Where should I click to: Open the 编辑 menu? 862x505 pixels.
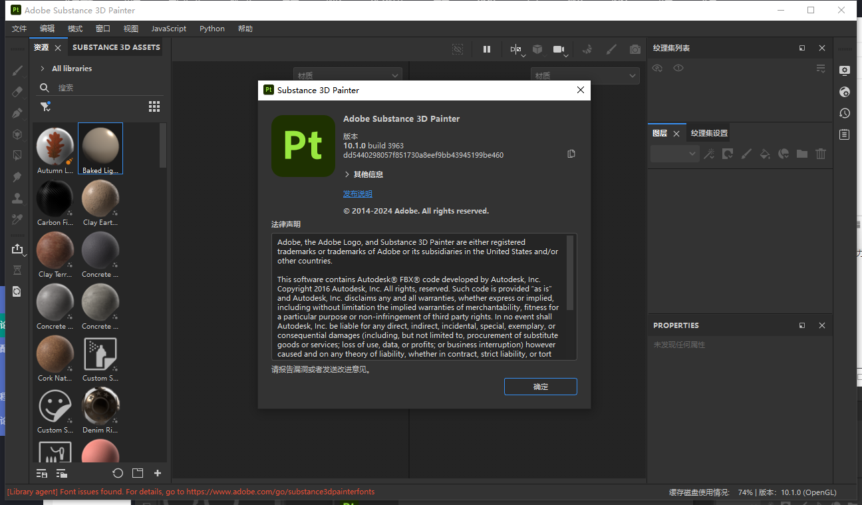[x=47, y=29]
